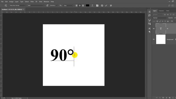Close the Untitled-1 document tab
This screenshot has height=99, width=176.
[24, 9]
